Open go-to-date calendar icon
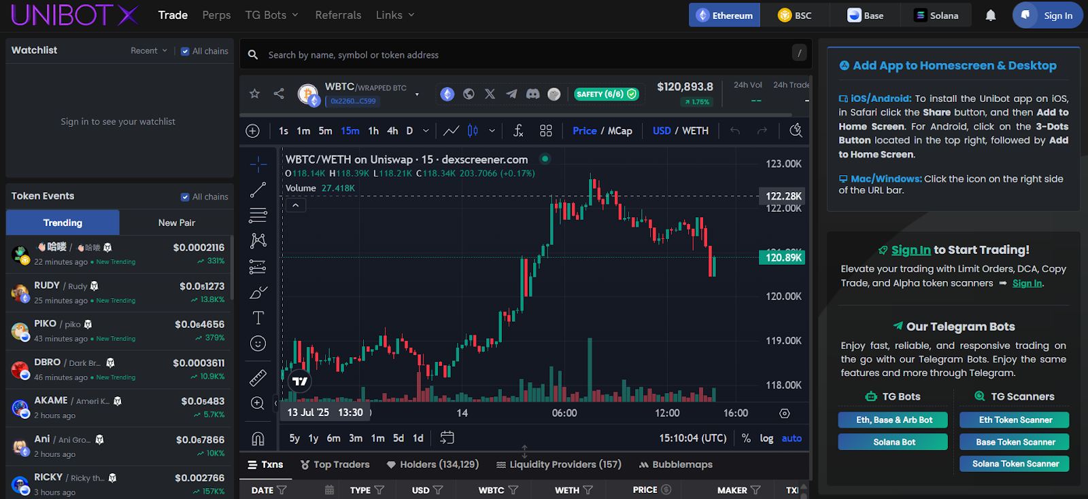This screenshot has height=499, width=1088. click(x=447, y=438)
